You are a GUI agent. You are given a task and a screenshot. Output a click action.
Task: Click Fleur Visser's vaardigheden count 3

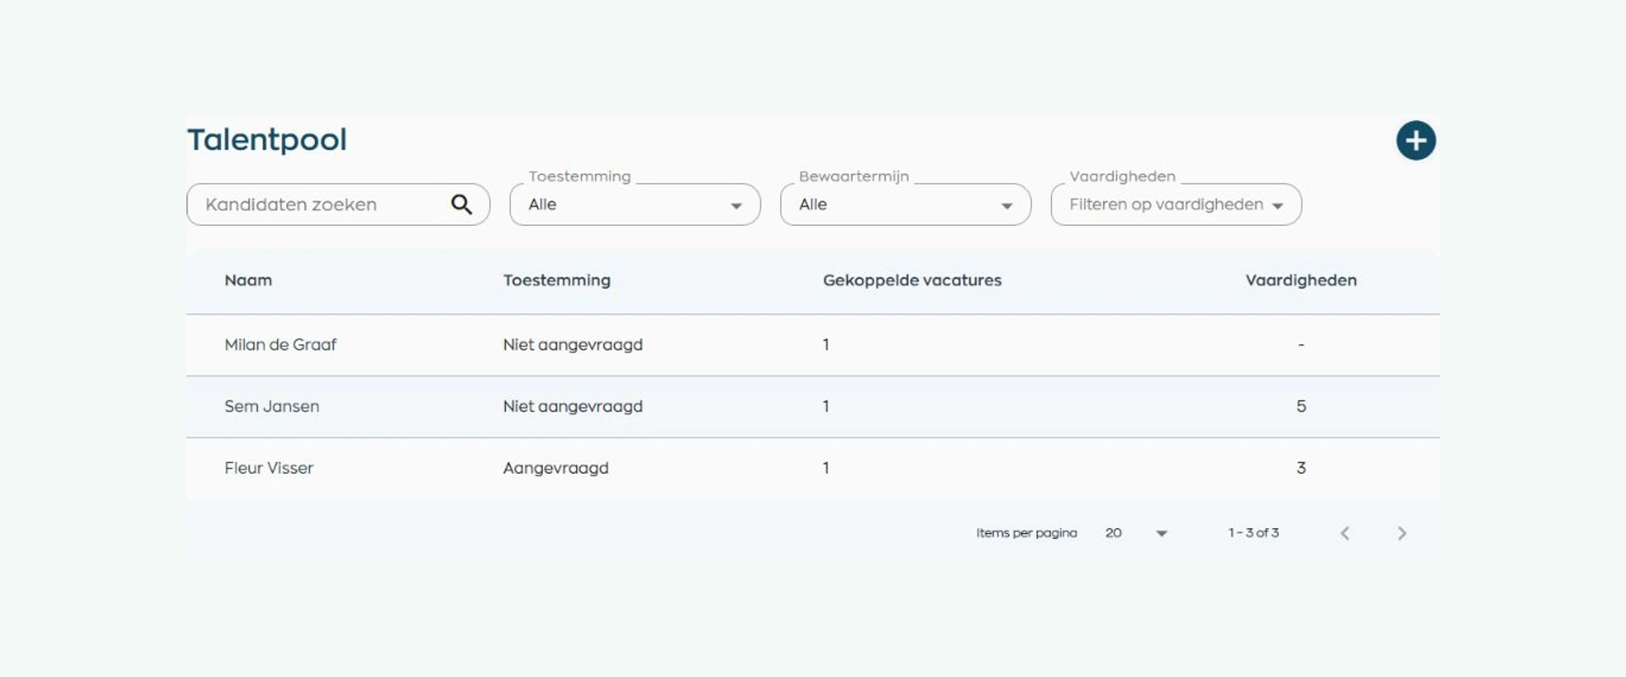pyautogui.click(x=1301, y=468)
